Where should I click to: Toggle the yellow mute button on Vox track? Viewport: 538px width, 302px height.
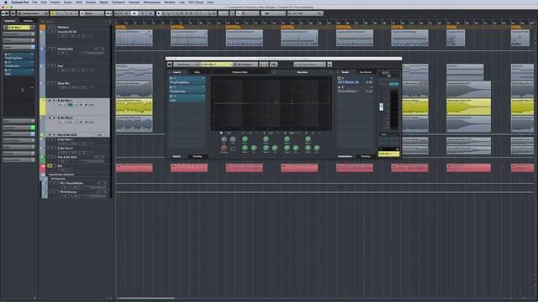point(50,166)
